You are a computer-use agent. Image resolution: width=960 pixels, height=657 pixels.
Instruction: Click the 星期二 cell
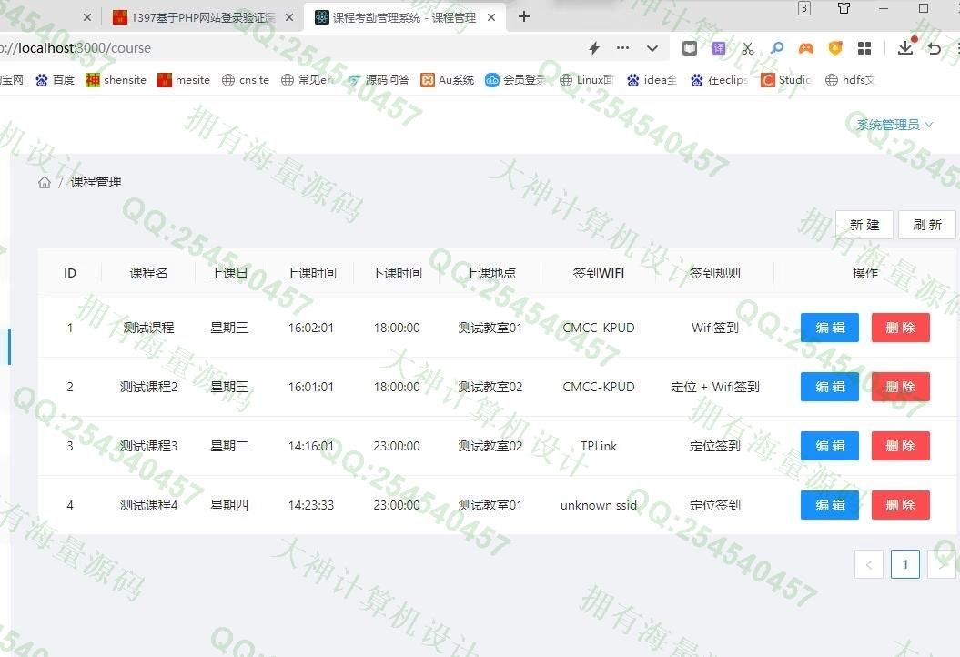click(x=229, y=446)
